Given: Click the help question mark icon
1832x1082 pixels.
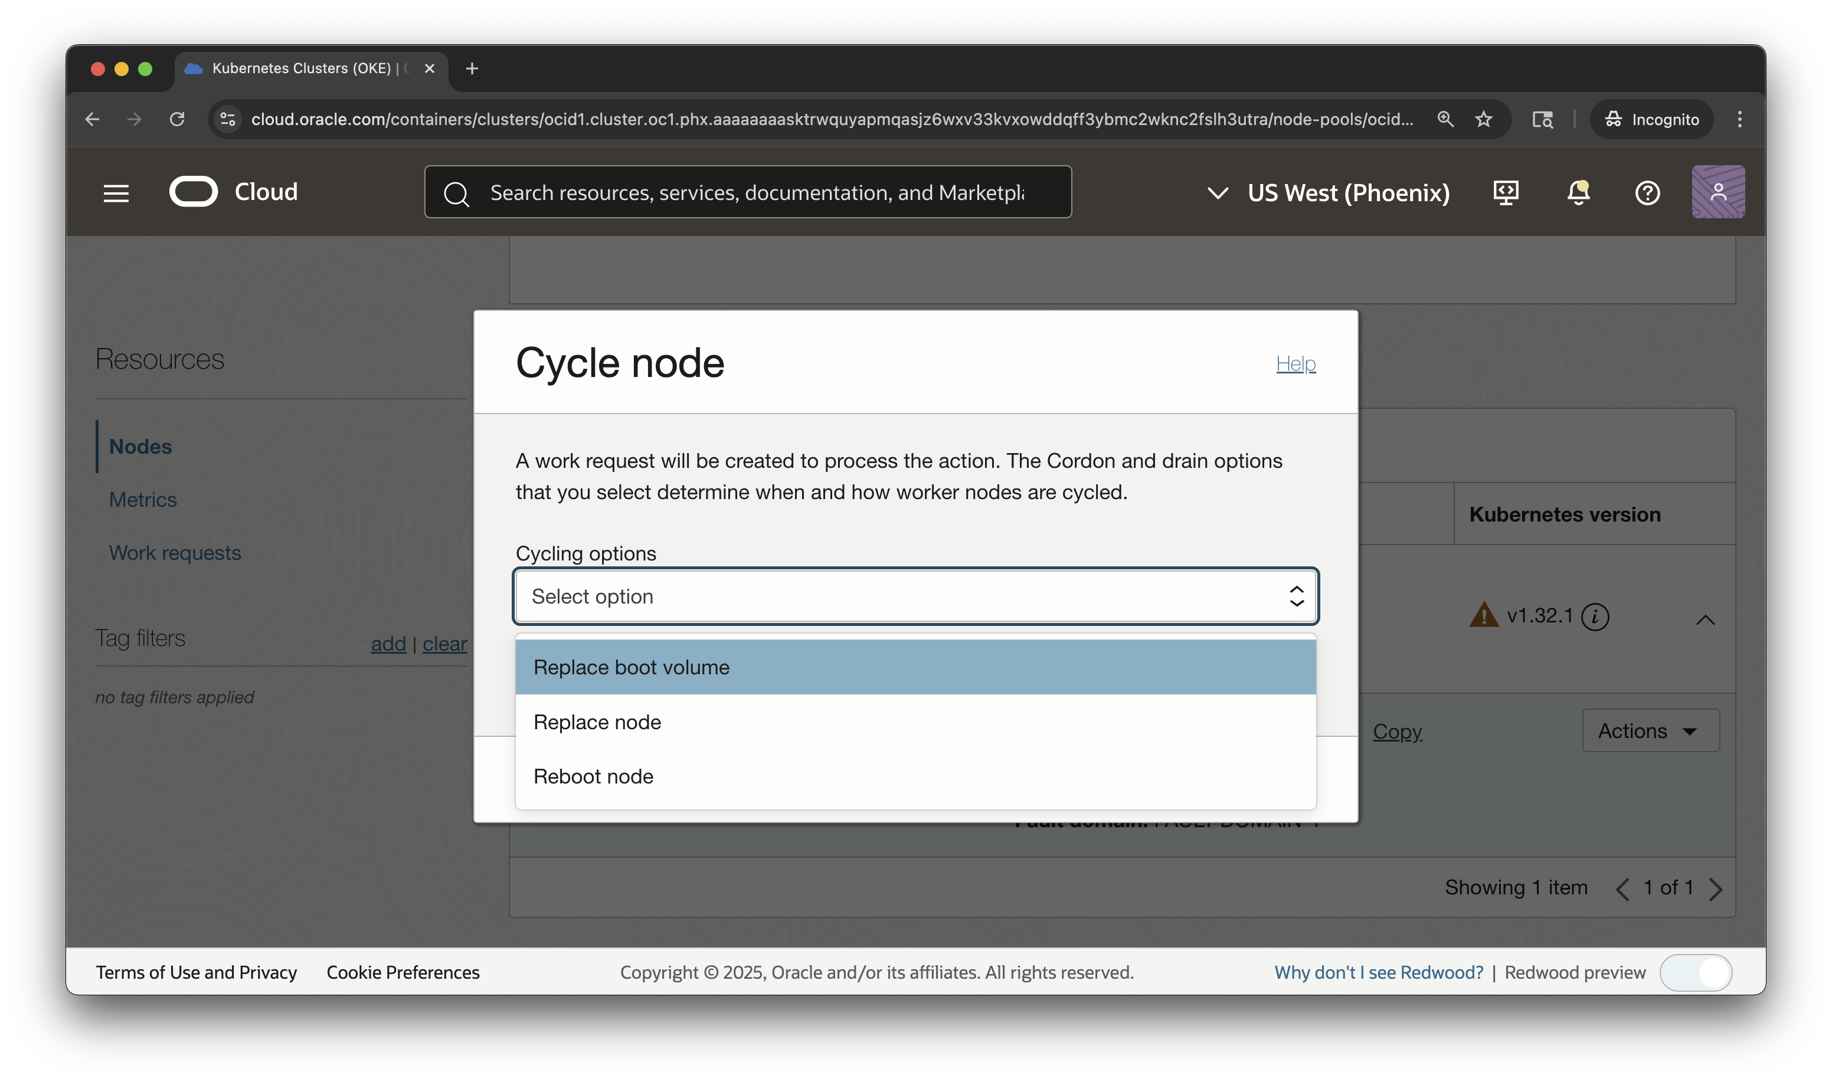Looking at the screenshot, I should (1647, 192).
